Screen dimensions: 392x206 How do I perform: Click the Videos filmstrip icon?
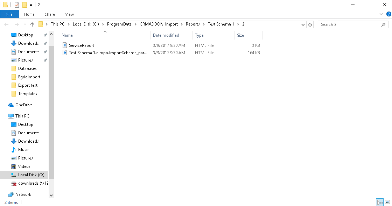tap(14, 166)
